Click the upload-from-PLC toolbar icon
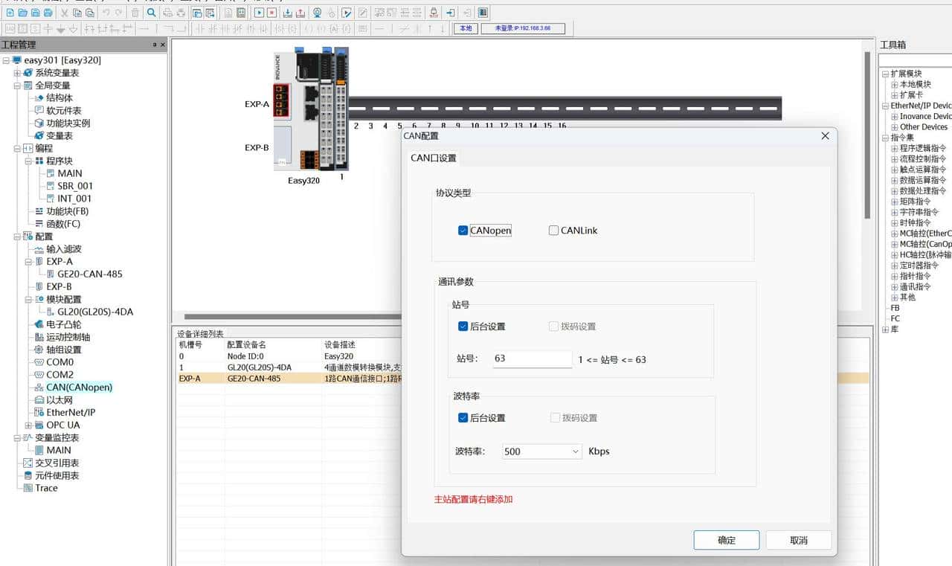 [x=302, y=13]
